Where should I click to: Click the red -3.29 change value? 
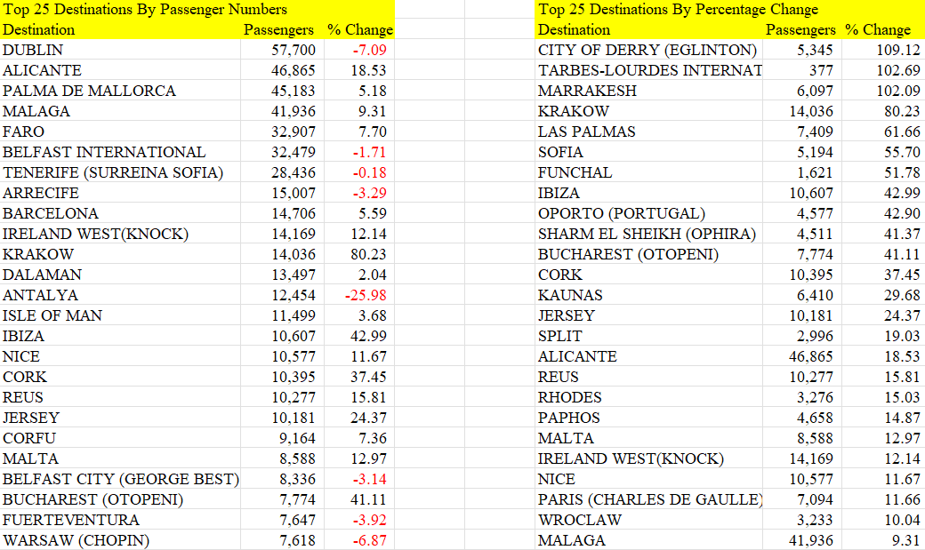pyautogui.click(x=369, y=193)
